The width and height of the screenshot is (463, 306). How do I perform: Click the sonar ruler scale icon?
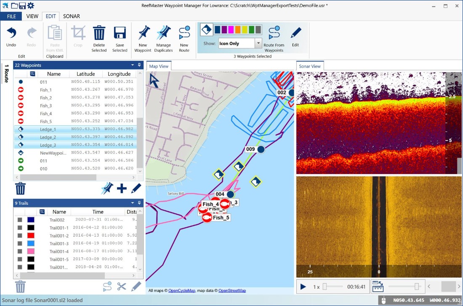(378, 287)
